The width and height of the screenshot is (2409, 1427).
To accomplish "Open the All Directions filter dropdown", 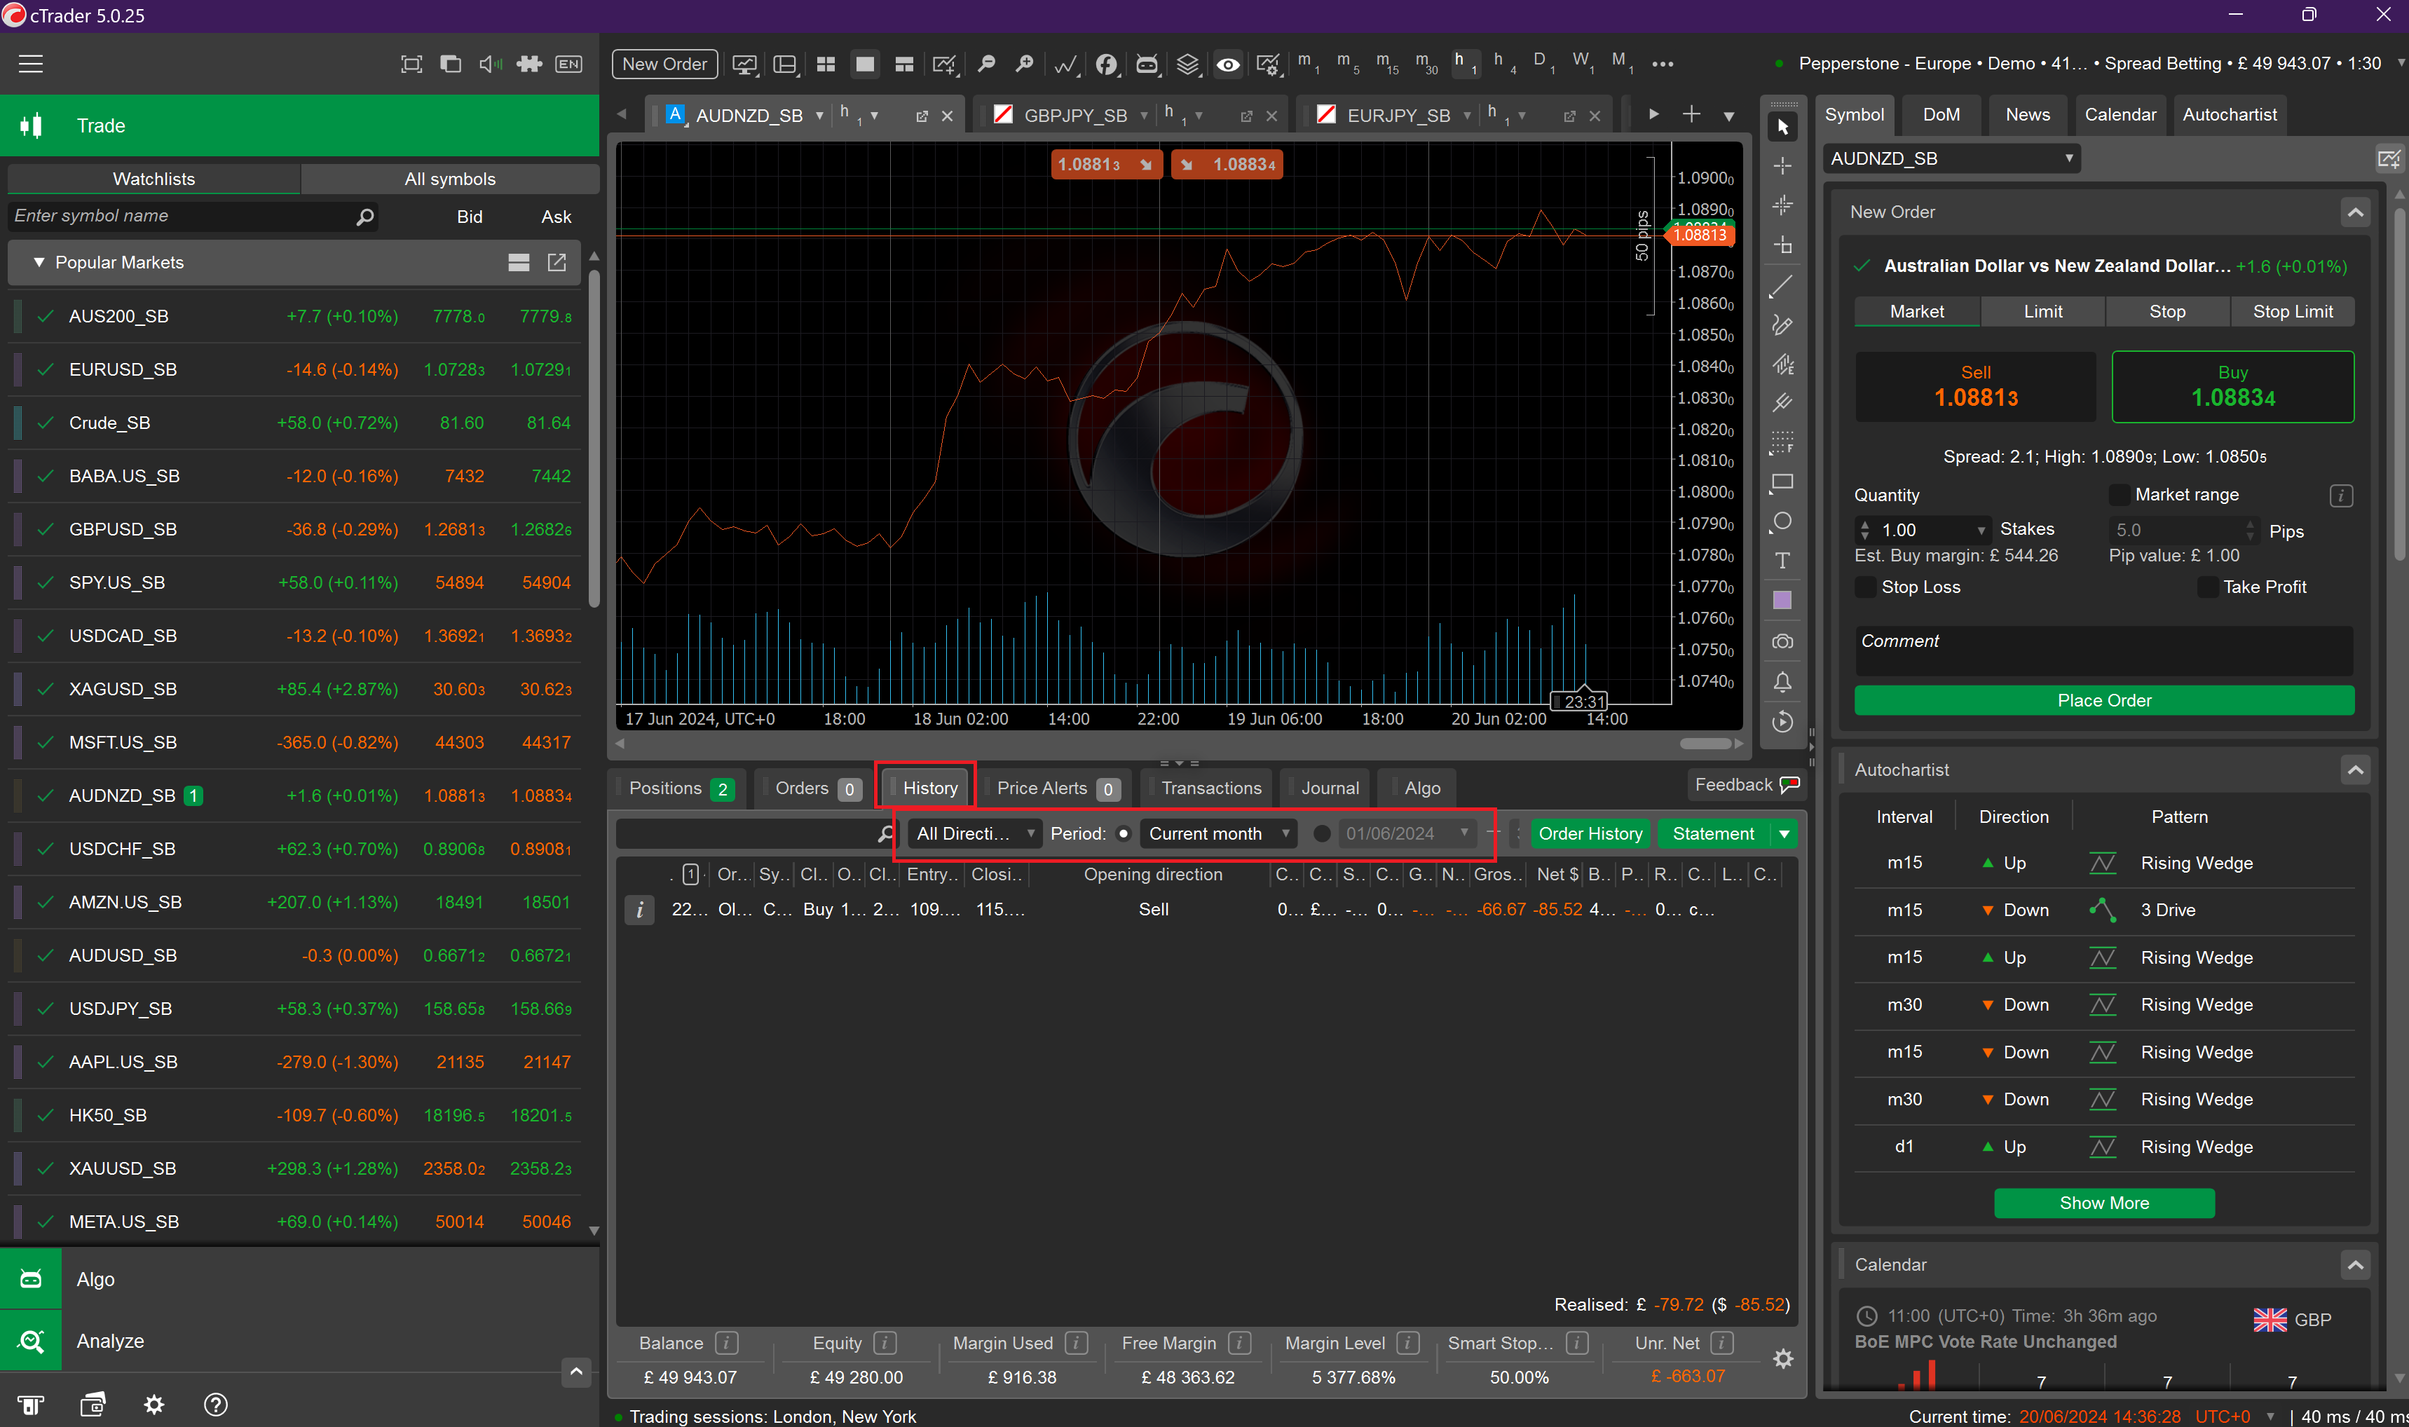I will pos(974,833).
